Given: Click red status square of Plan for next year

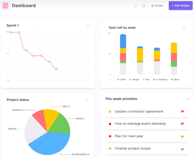Looking at the screenshot, I should pyautogui.click(x=110, y=136).
